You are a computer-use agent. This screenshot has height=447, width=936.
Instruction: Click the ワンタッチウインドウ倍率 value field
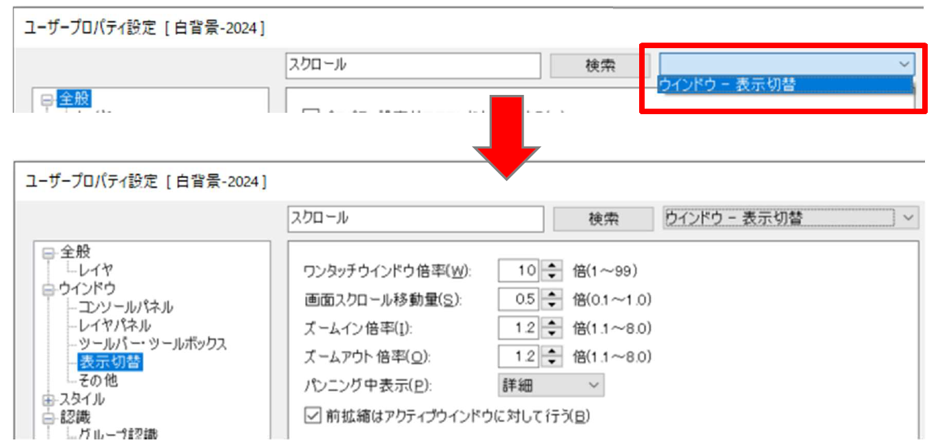click(519, 271)
